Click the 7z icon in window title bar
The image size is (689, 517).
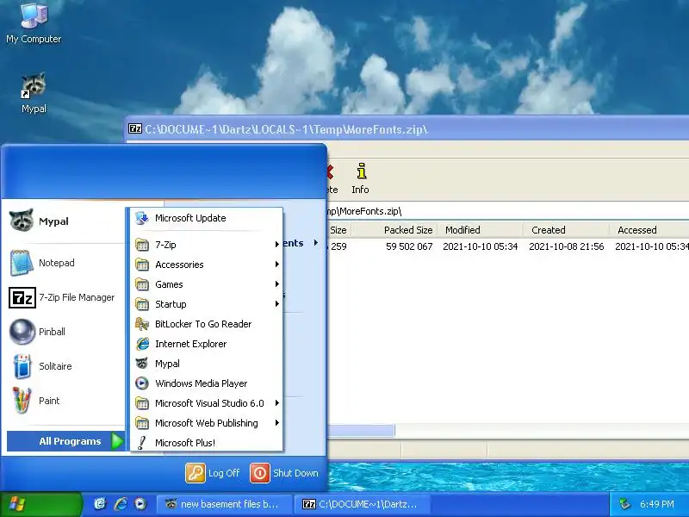(x=135, y=128)
